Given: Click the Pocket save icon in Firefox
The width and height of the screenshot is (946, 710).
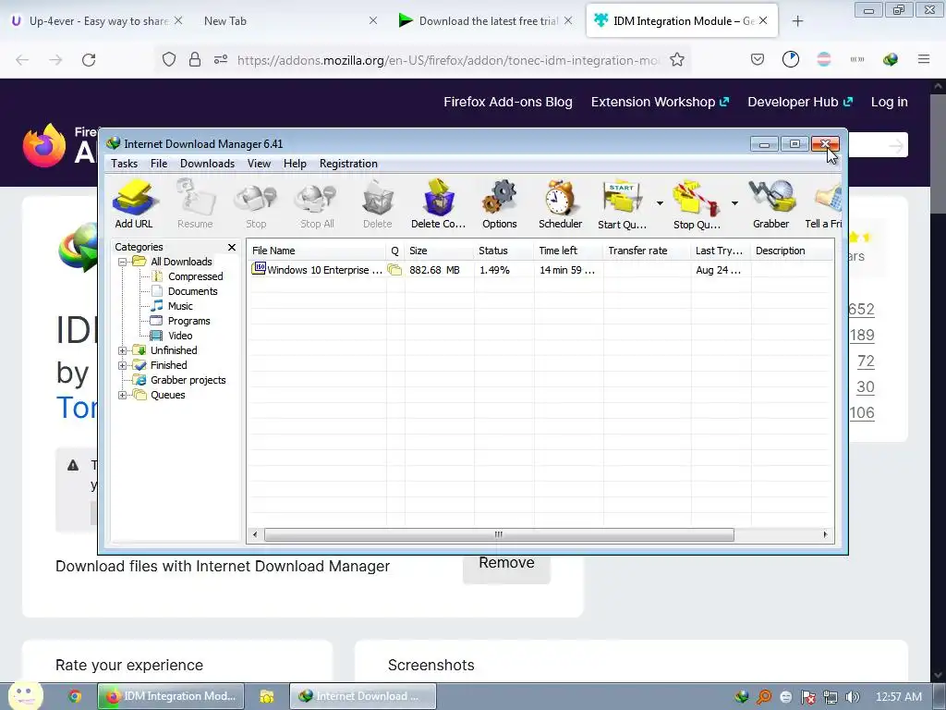Looking at the screenshot, I should tap(758, 59).
